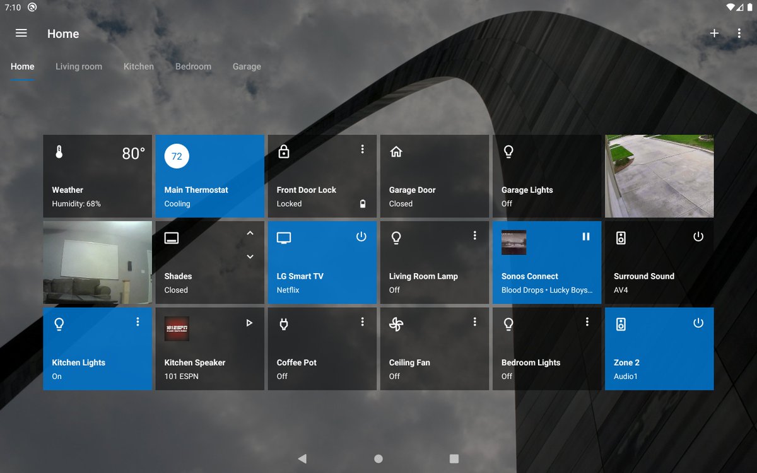Tap the Front Door Lock battery indicator
Image resolution: width=757 pixels, height=473 pixels.
click(363, 204)
